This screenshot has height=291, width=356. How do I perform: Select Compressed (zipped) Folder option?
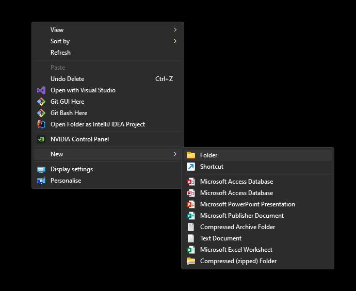pos(238,261)
